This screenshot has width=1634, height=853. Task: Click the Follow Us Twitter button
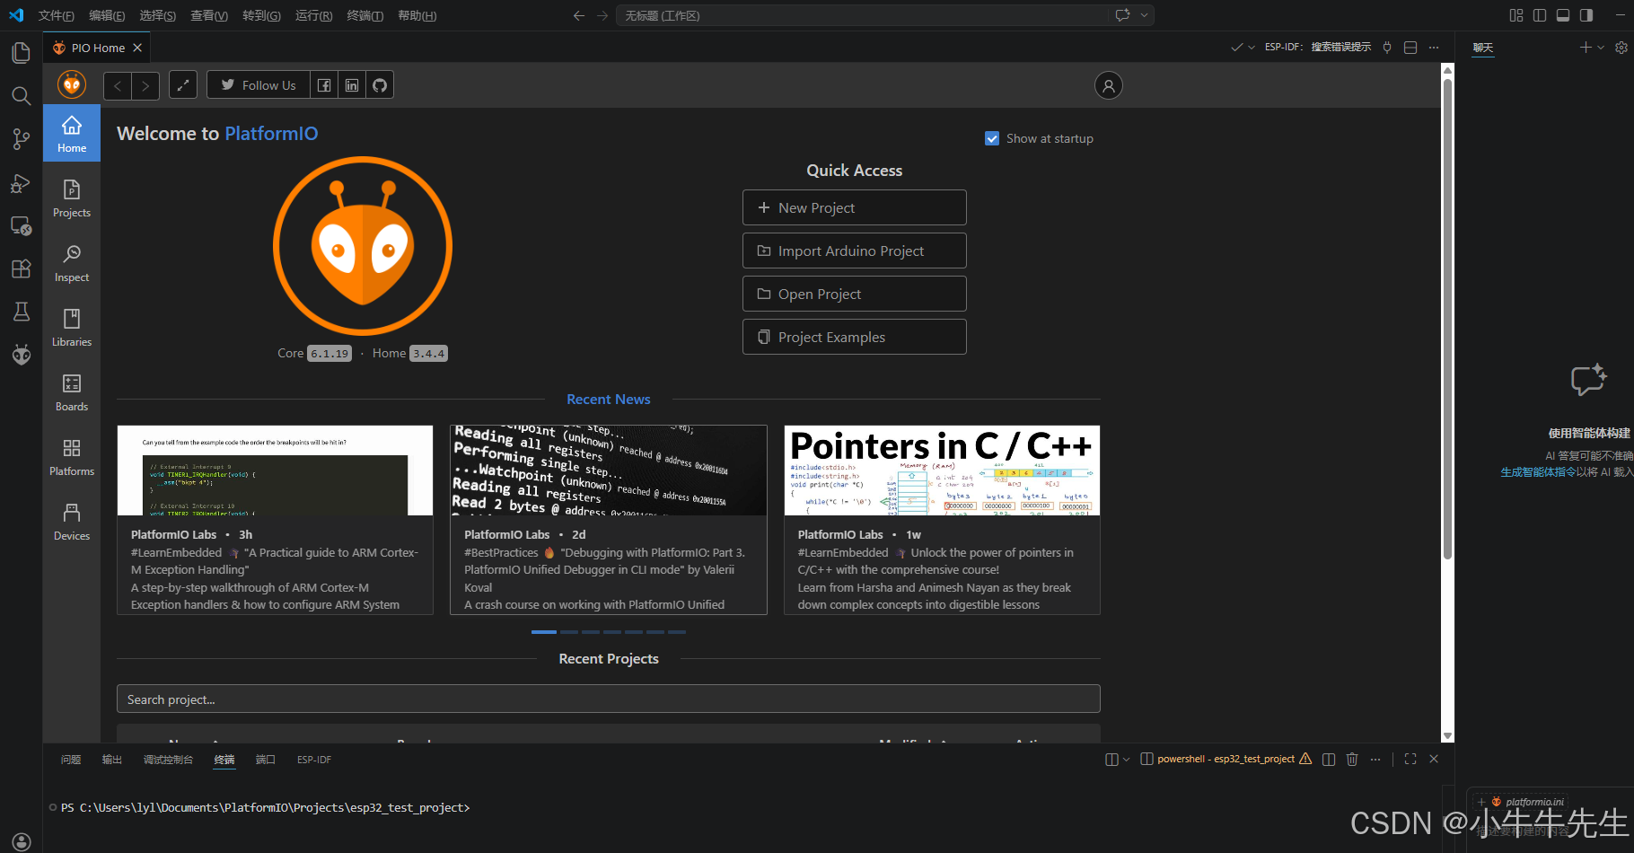(x=259, y=85)
